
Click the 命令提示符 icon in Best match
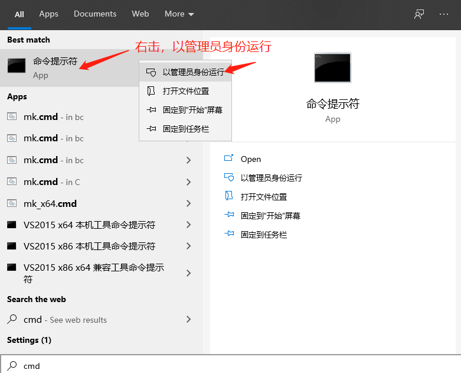(x=17, y=66)
